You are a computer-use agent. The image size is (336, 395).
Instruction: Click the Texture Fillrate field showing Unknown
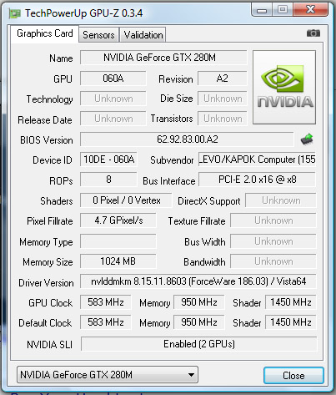(x=273, y=220)
